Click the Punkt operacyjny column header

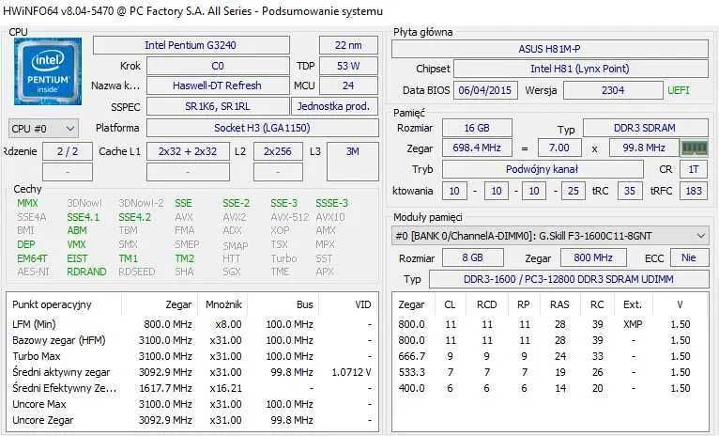click(x=52, y=304)
